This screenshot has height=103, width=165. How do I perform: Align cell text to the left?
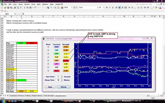pyautogui.click(x=116, y=8)
